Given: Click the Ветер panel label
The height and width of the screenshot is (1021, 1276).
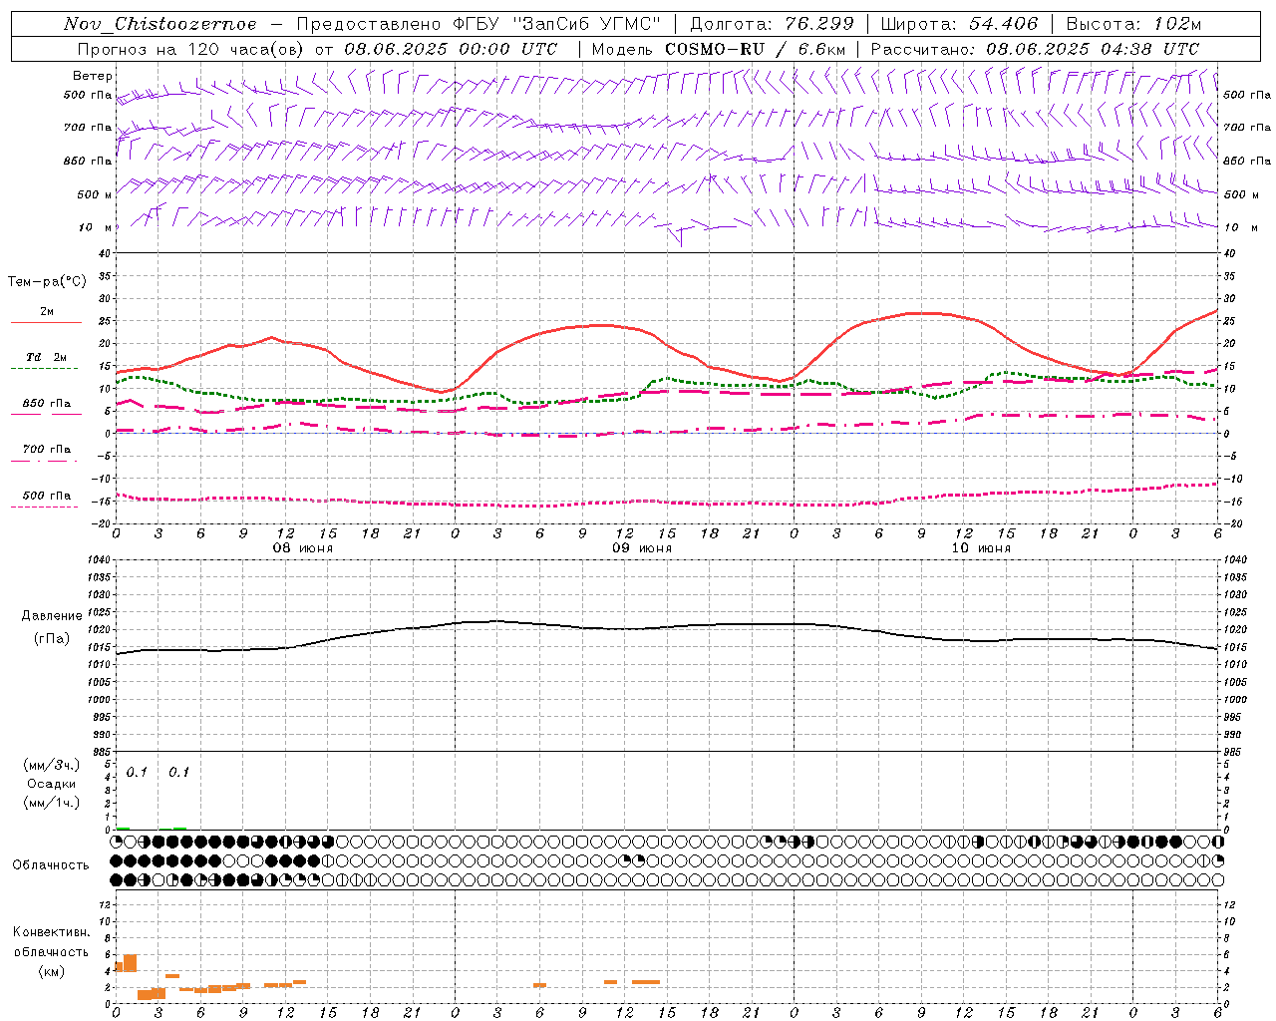Looking at the screenshot, I should [x=93, y=76].
